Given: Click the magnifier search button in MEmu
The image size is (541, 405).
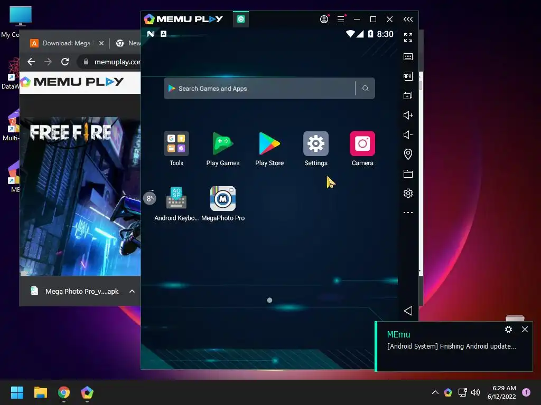Looking at the screenshot, I should click(366, 88).
